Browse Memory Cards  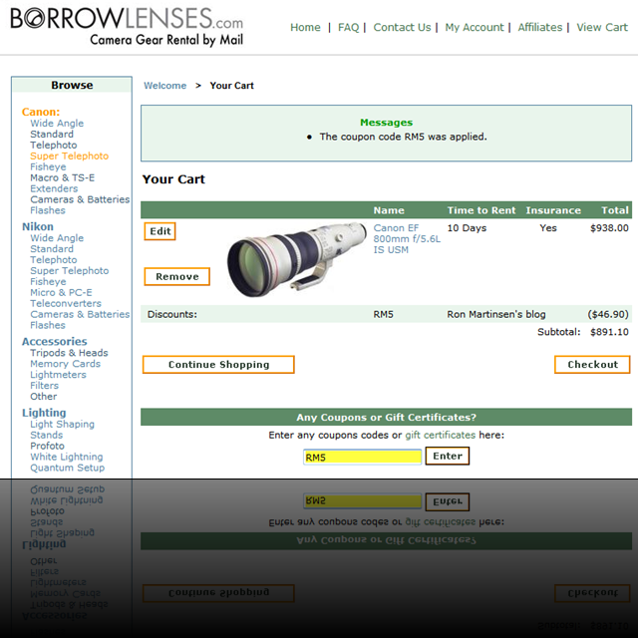(x=65, y=364)
